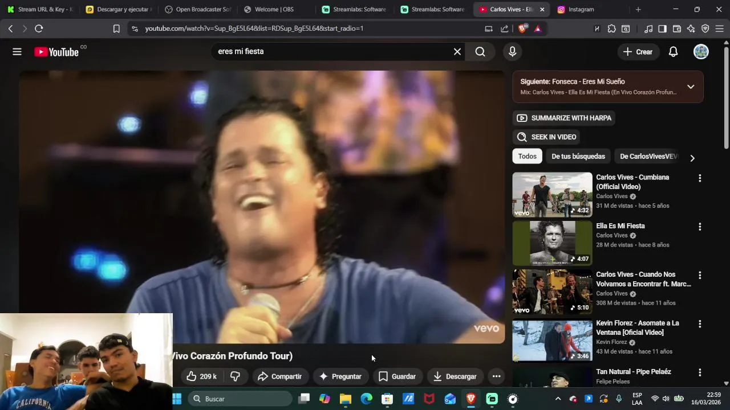Click the Descargar button

coord(455,376)
